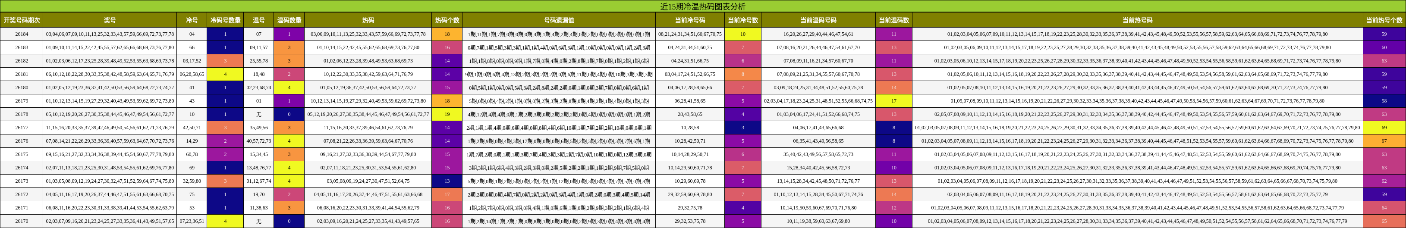Click 当前冷号数 cell 3 in row 26177

[x=743, y=128]
